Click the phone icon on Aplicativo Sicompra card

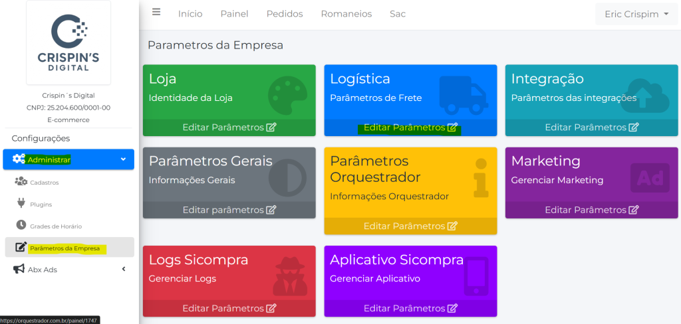475,276
